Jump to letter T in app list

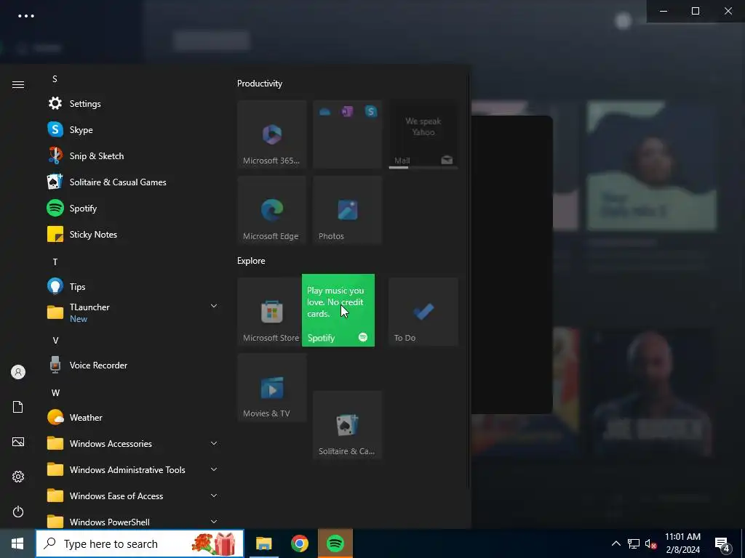[55, 262]
